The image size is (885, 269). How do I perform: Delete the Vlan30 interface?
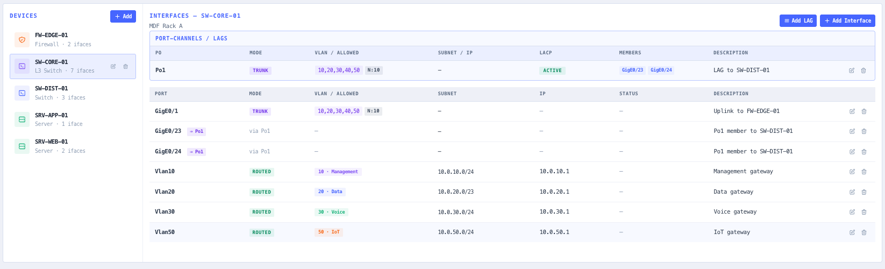click(864, 212)
